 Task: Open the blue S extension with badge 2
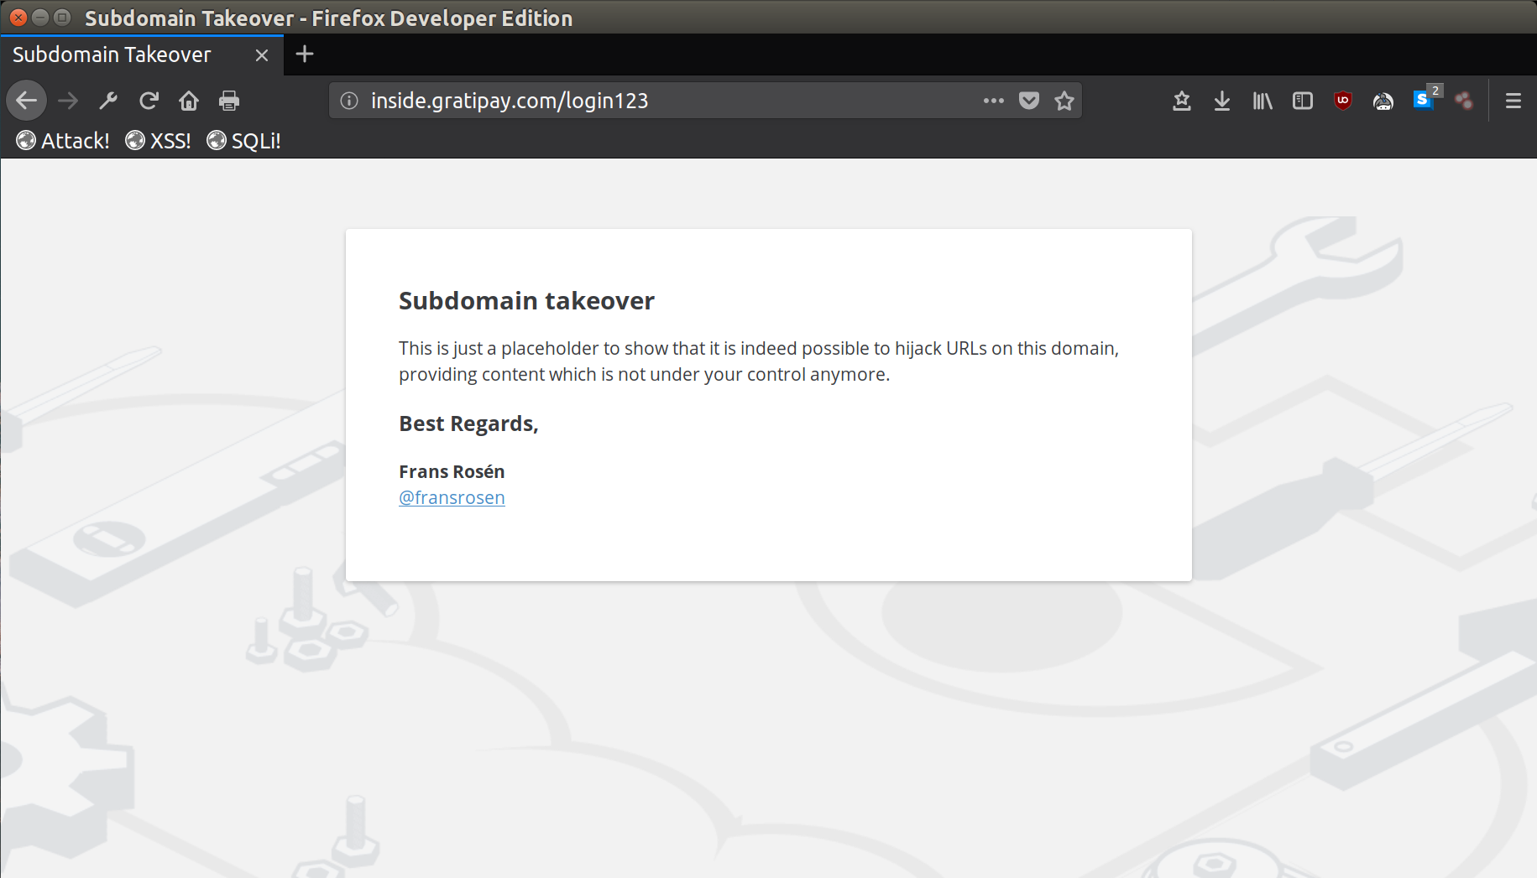click(x=1425, y=99)
